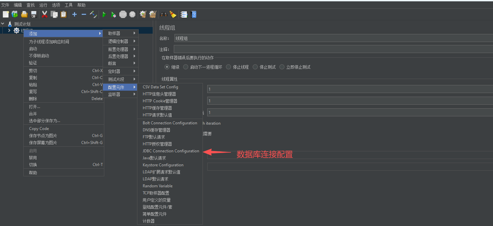
Task: Click the Clear All icon
Action: pos(153,14)
